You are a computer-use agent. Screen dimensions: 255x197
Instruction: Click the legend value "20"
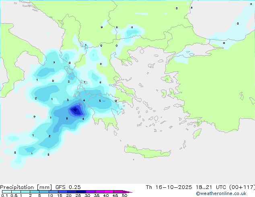coord(69,195)
